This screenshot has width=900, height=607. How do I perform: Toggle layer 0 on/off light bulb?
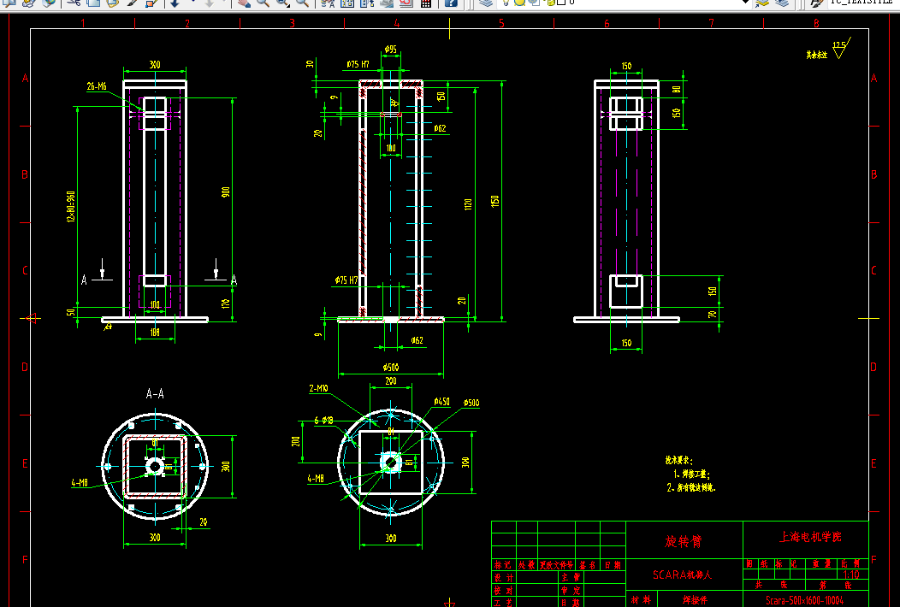point(506,3)
